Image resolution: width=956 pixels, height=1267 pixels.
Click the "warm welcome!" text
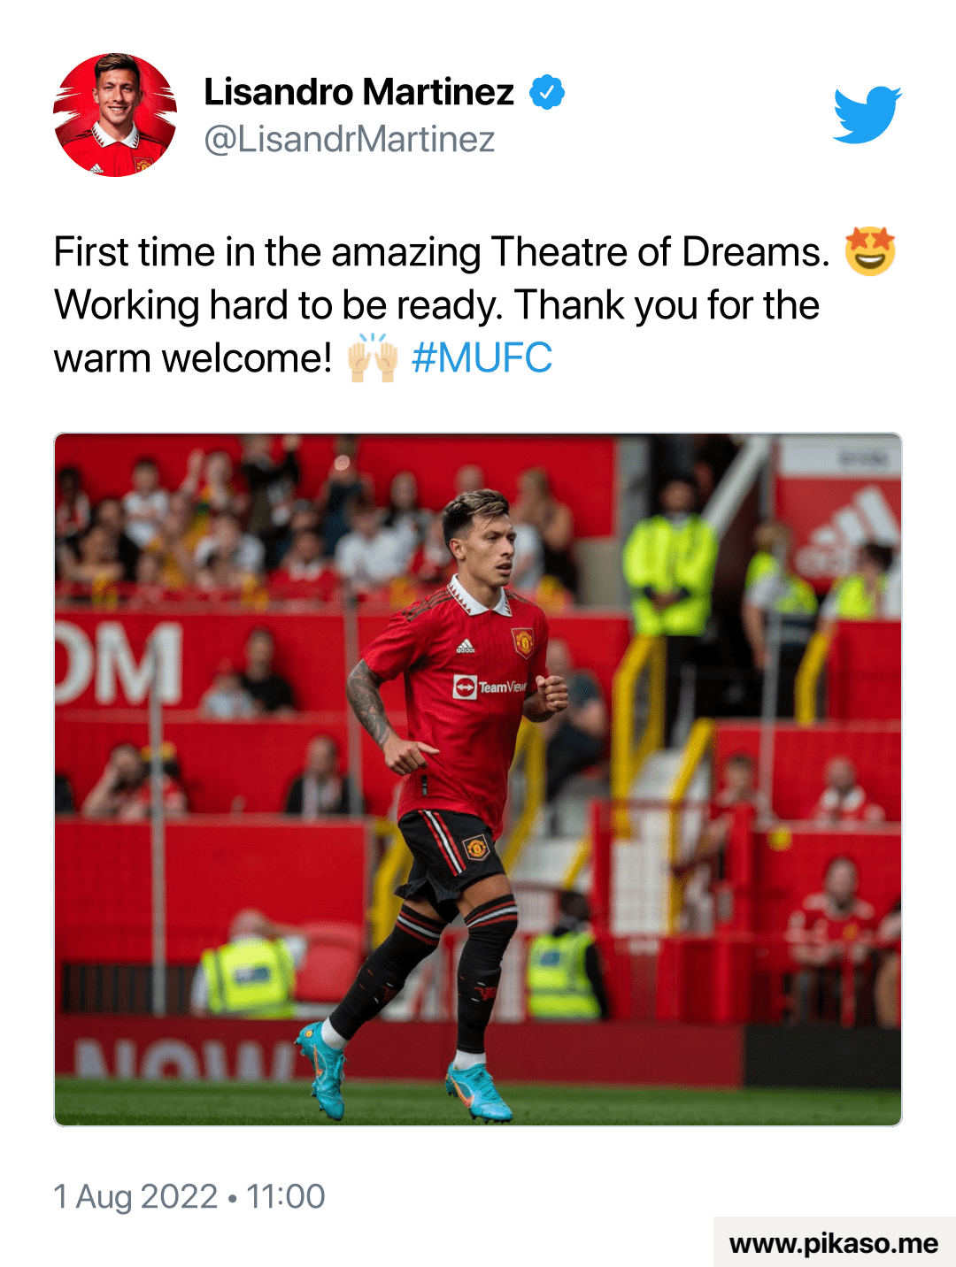pos(192,358)
